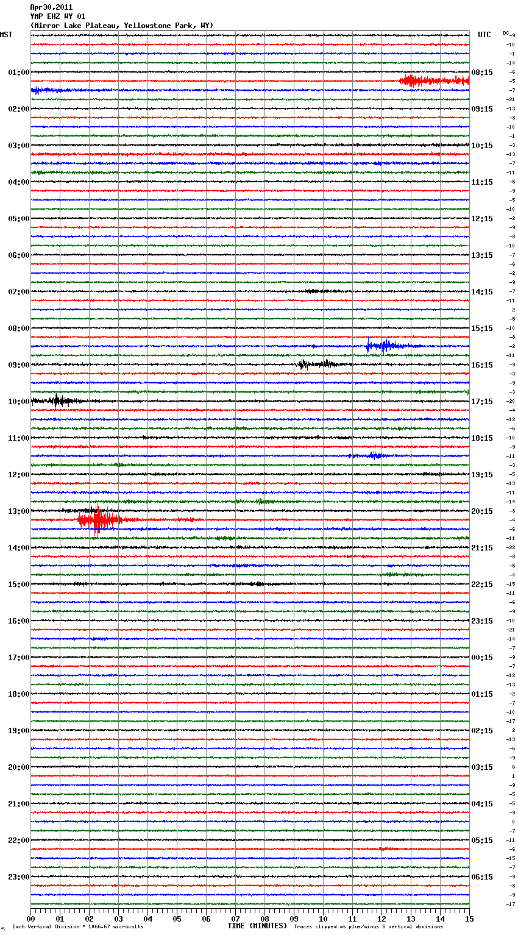
Task: Click the 00 minute axis tick label
Action: click(x=31, y=919)
